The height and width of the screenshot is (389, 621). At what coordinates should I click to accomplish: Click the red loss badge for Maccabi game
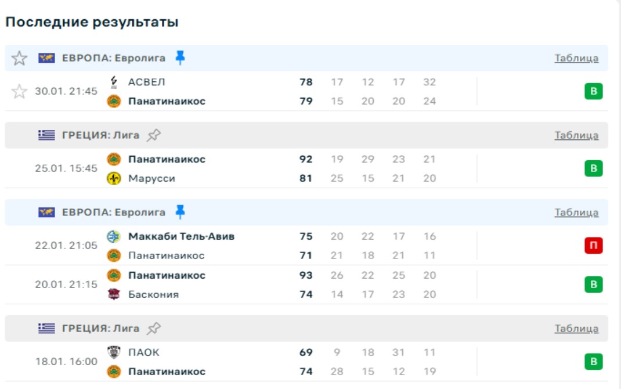tap(593, 246)
